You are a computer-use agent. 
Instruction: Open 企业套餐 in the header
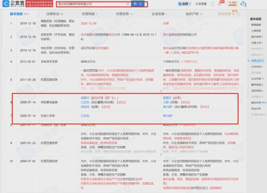(x=201, y=4)
